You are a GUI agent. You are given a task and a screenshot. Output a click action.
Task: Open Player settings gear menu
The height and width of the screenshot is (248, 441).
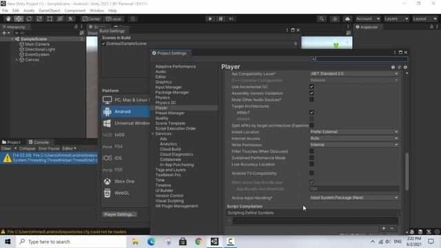[405, 68]
